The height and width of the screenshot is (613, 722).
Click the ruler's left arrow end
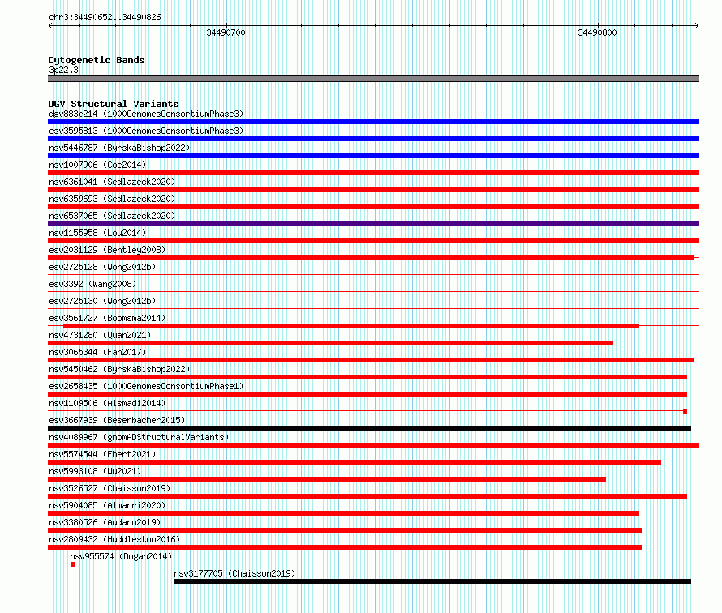[50, 25]
